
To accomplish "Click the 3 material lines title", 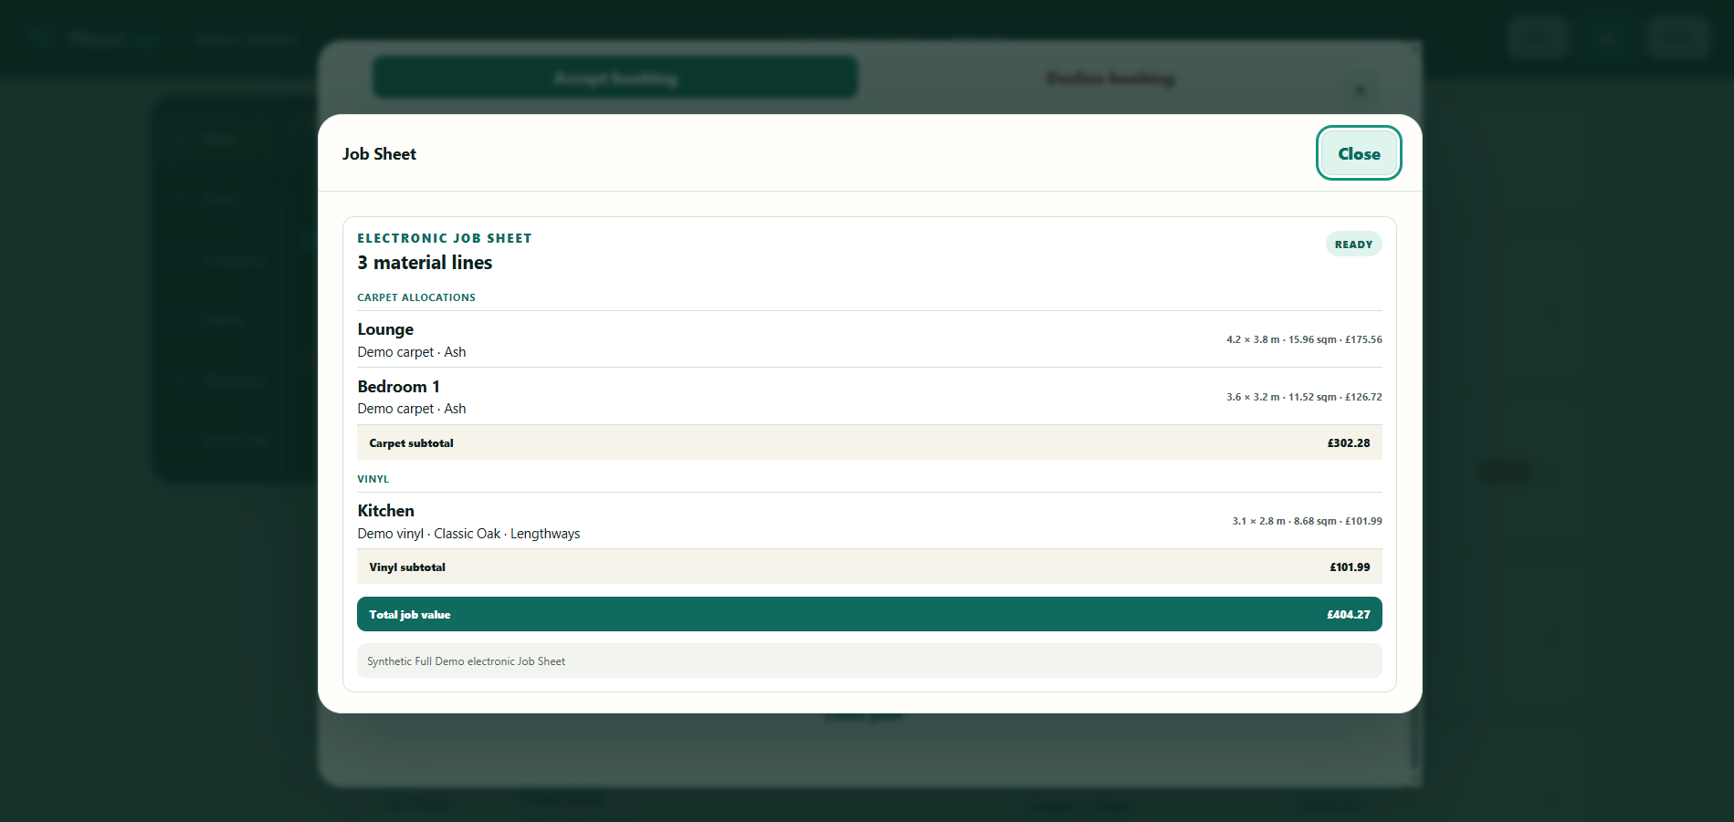I will pos(425,263).
